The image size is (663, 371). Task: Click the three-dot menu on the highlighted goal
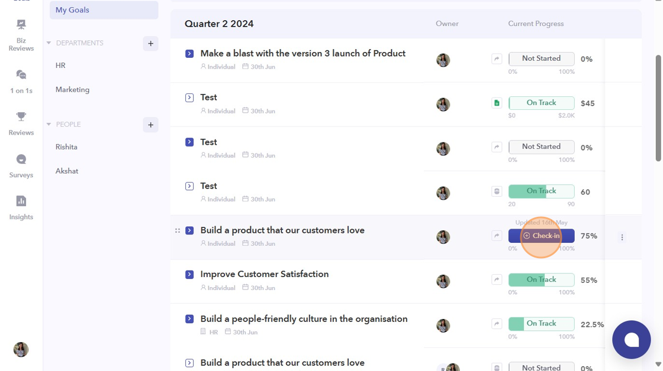coord(622,237)
